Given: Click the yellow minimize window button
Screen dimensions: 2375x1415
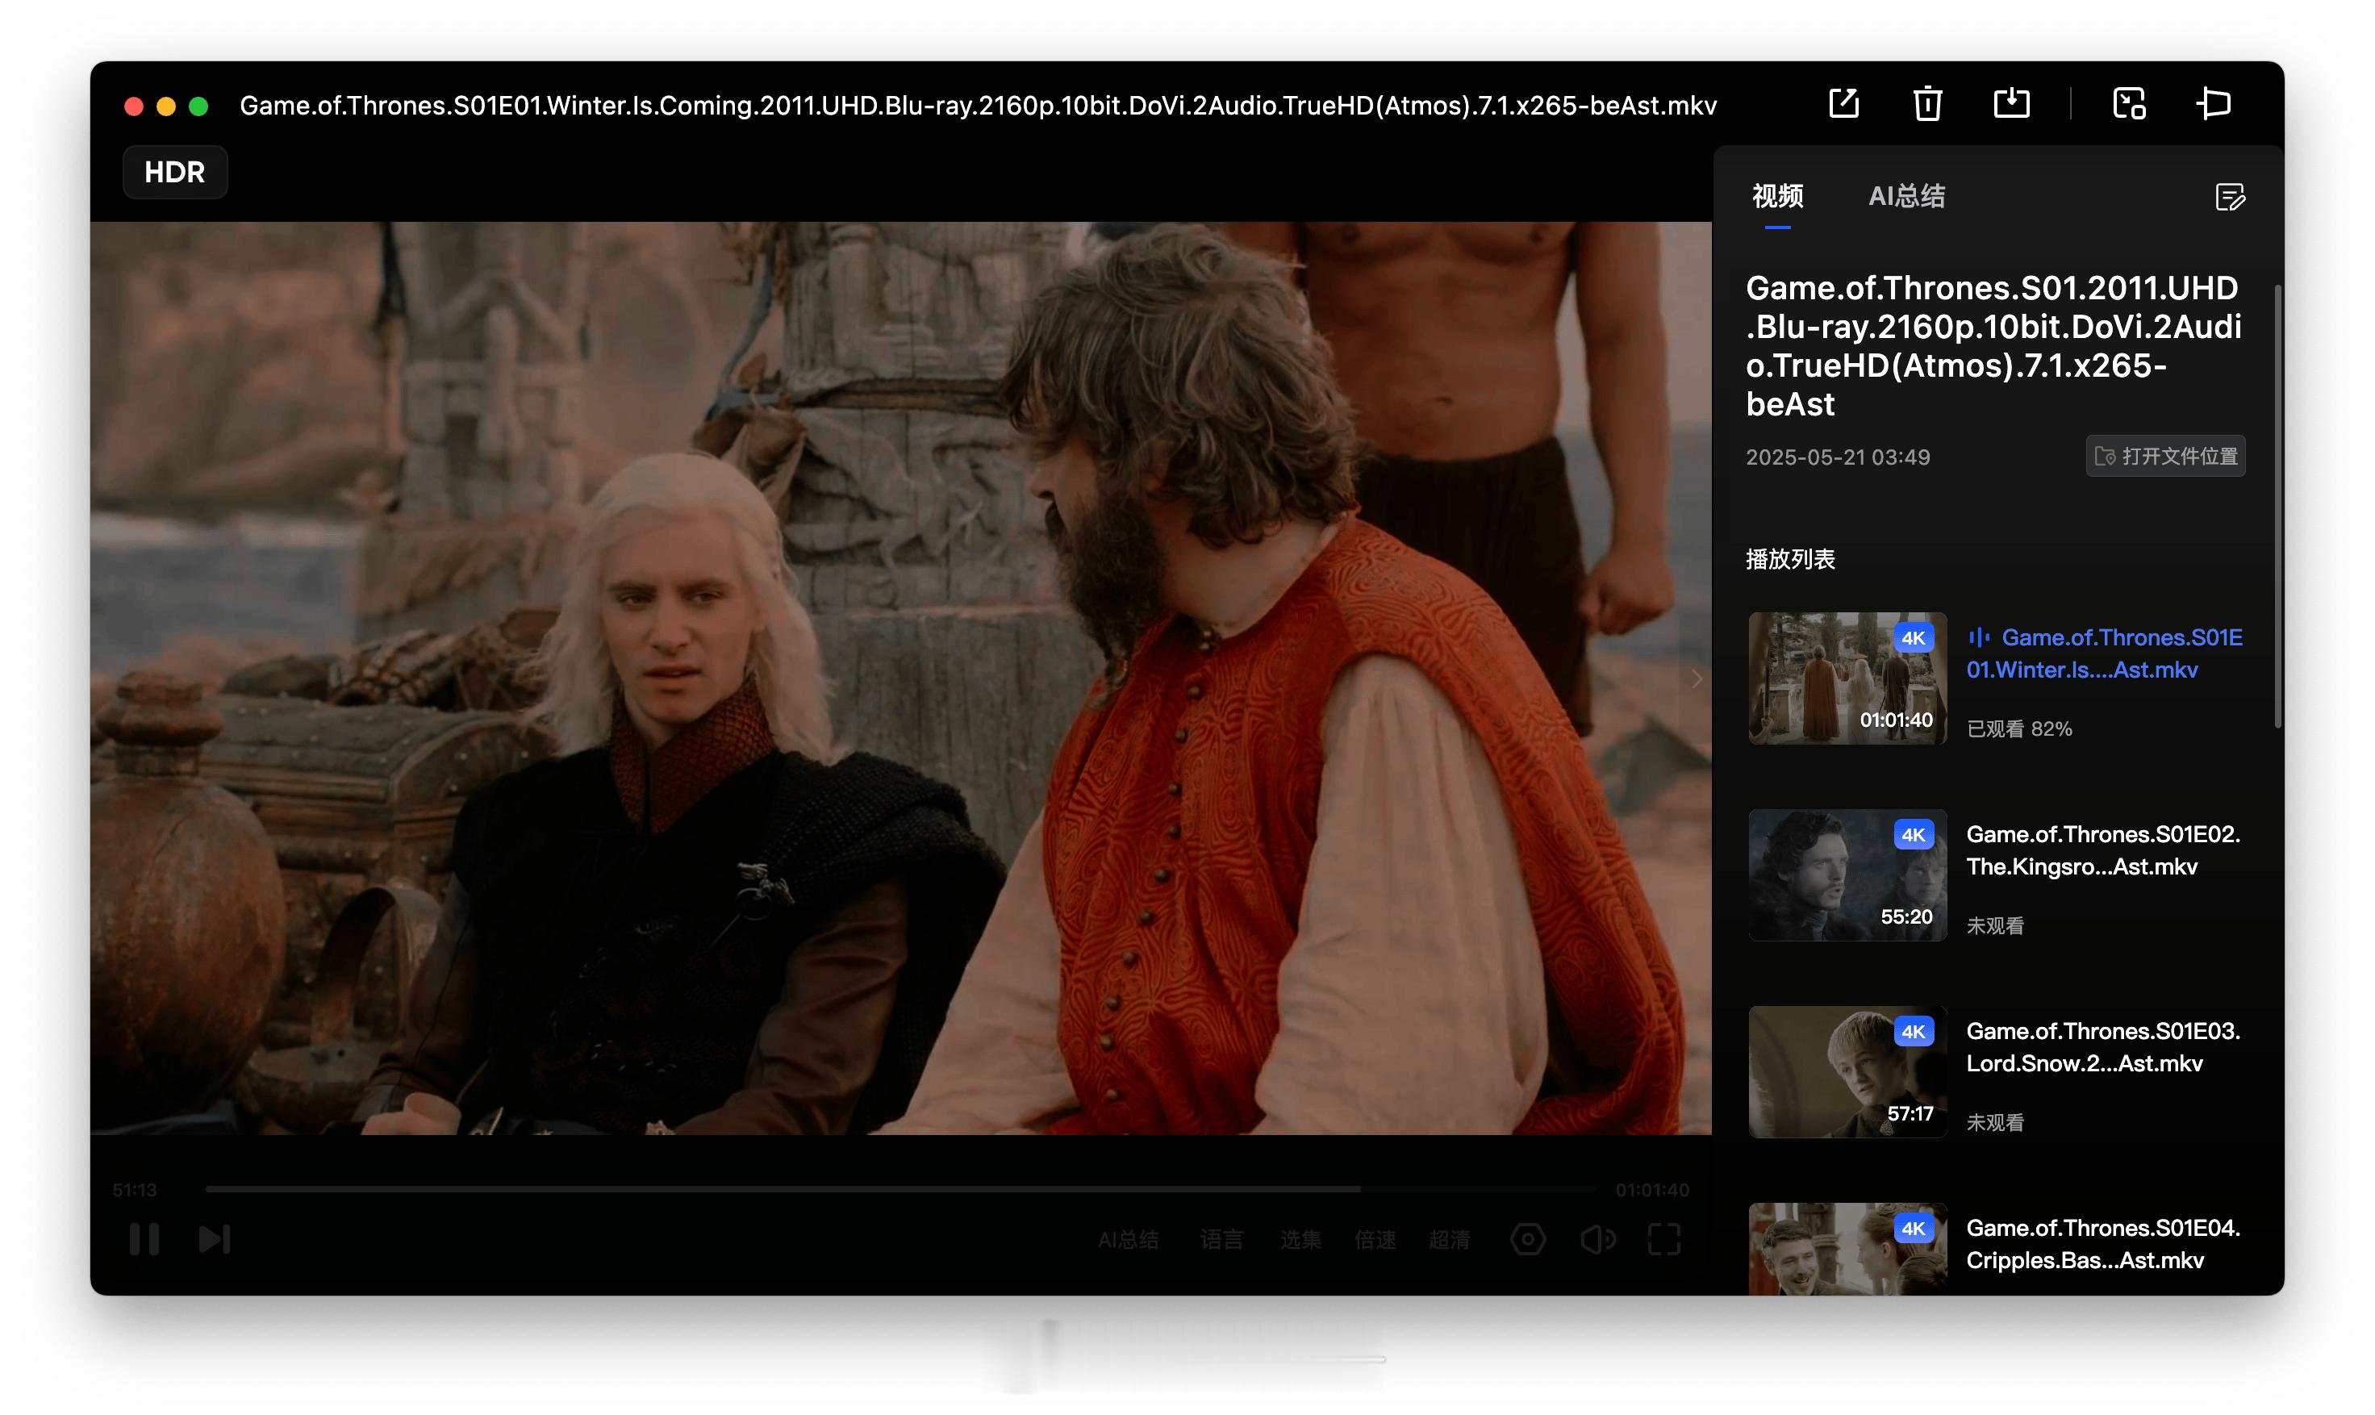Looking at the screenshot, I should click(166, 106).
